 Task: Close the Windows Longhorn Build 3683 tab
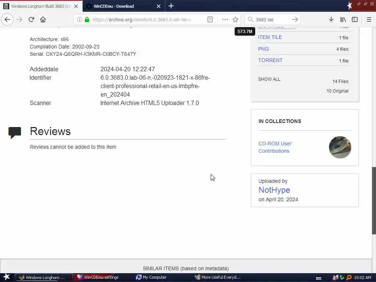coord(76,6)
